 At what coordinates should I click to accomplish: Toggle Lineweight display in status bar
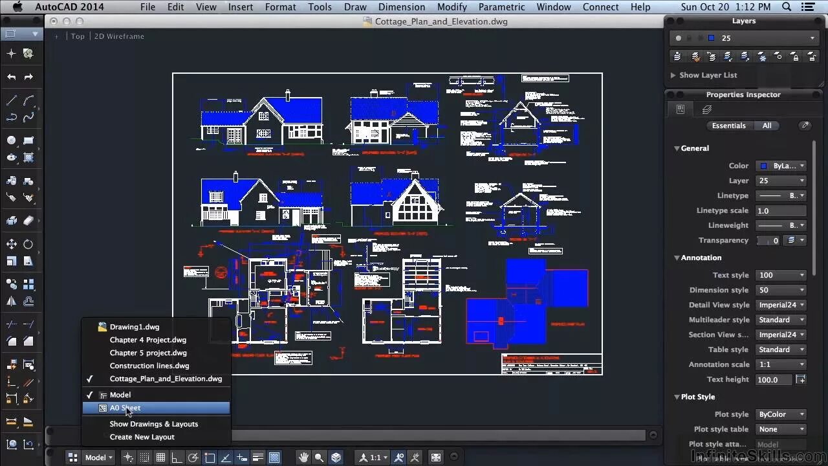click(258, 458)
